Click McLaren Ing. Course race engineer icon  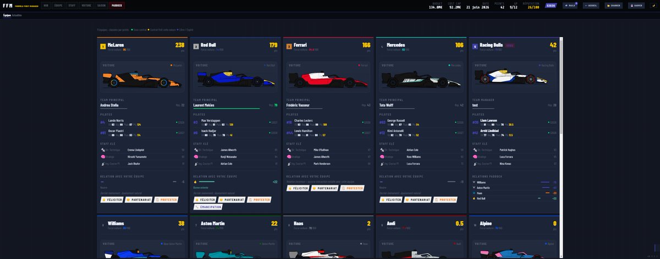pyautogui.click(x=103, y=163)
